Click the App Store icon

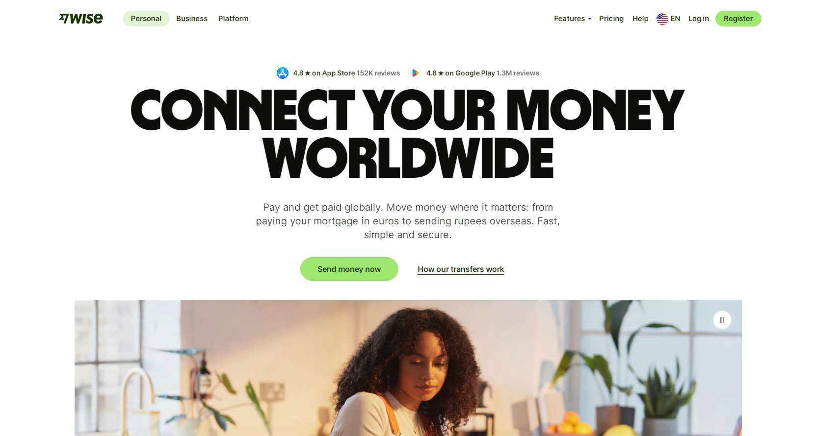pos(283,73)
